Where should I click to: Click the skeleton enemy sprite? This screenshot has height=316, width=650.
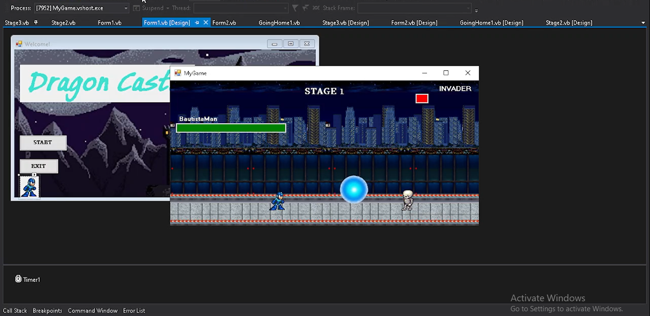[407, 200]
